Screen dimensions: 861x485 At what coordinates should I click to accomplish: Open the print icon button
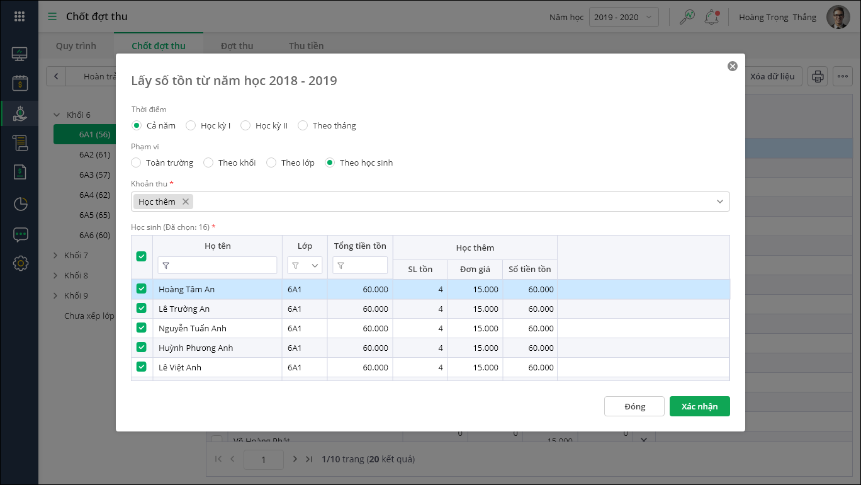pos(818,77)
